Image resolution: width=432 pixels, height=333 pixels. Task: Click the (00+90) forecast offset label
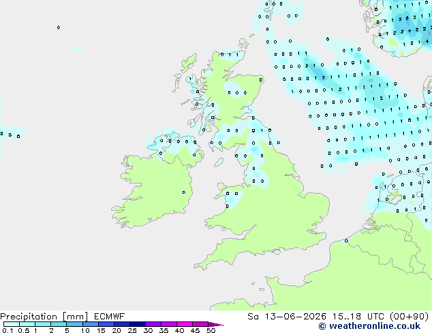click(410, 317)
